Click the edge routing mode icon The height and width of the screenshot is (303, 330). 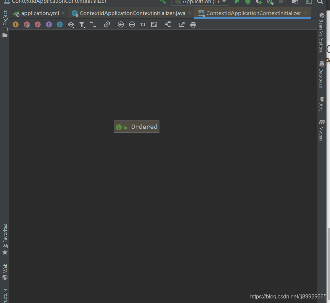tap(93, 25)
